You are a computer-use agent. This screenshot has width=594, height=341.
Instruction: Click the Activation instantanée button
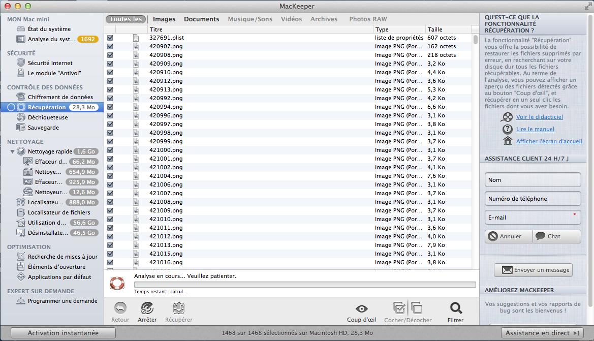[63, 333]
